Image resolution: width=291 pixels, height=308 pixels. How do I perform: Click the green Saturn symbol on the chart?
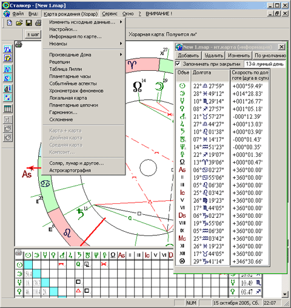81,214
